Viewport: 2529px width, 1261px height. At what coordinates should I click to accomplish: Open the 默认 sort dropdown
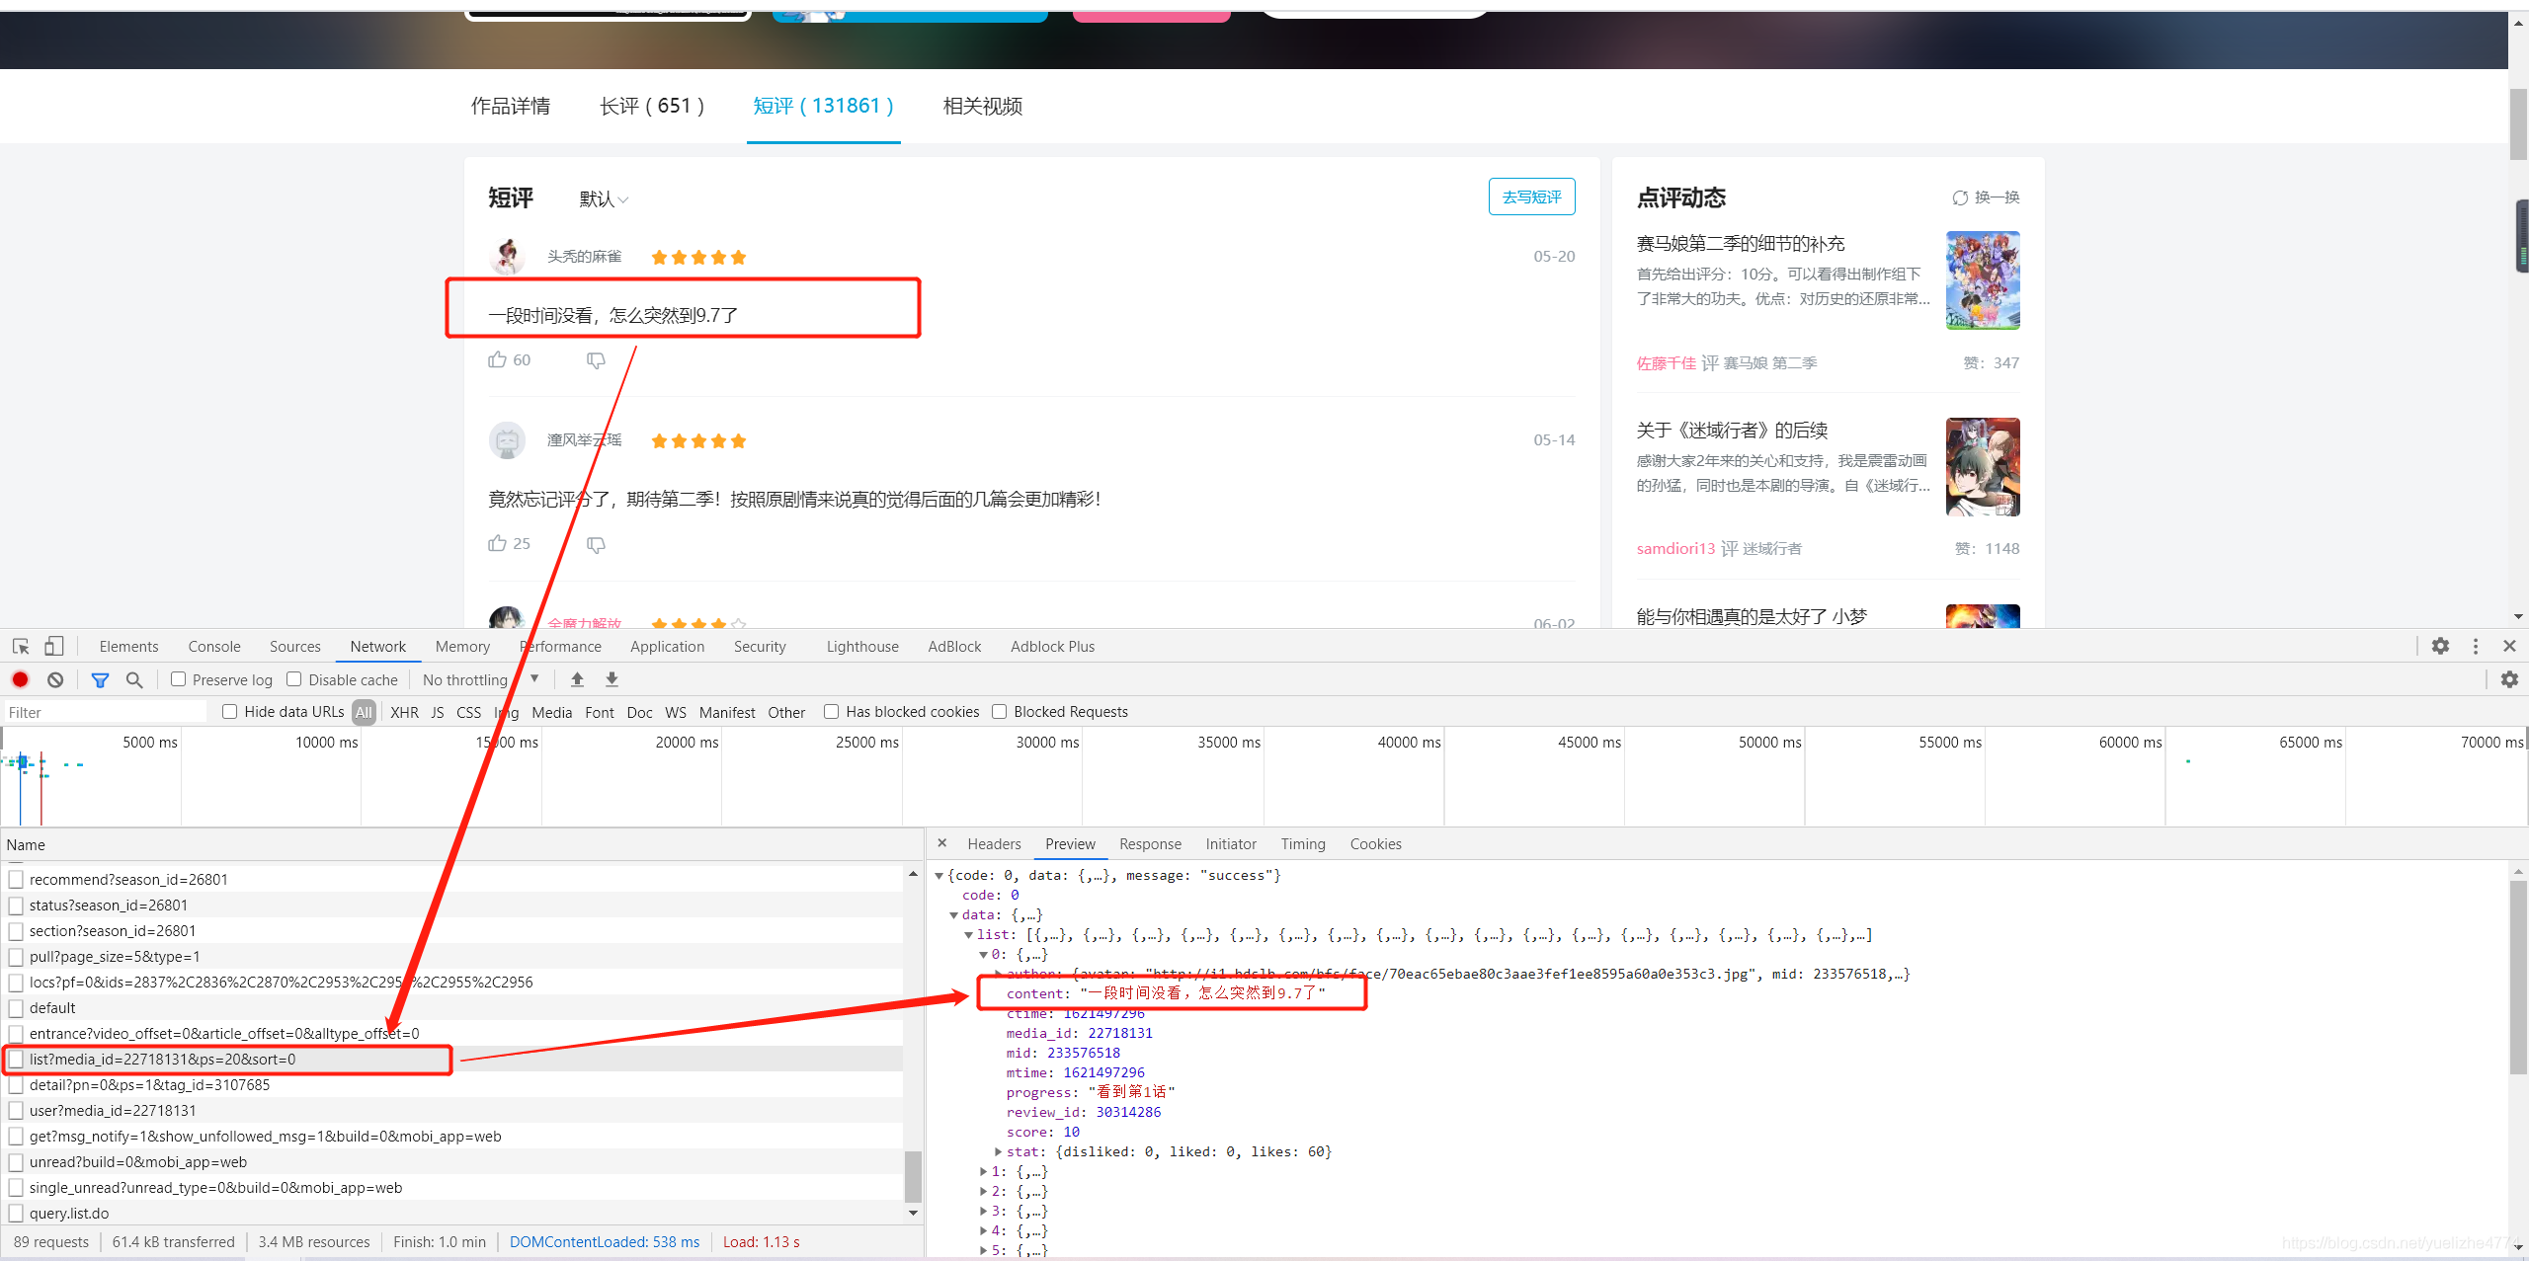[603, 199]
